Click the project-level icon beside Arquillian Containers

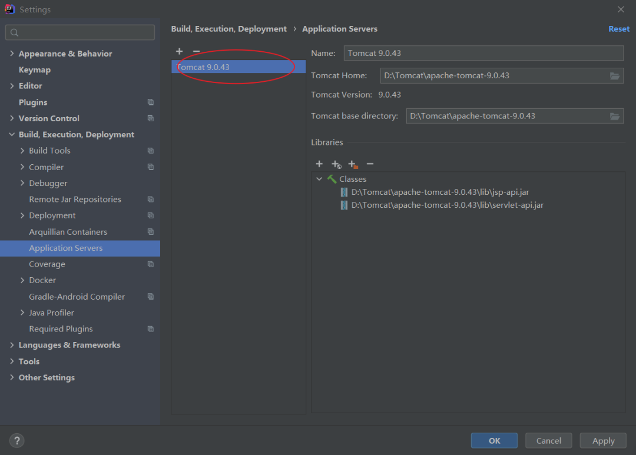pyautogui.click(x=151, y=231)
